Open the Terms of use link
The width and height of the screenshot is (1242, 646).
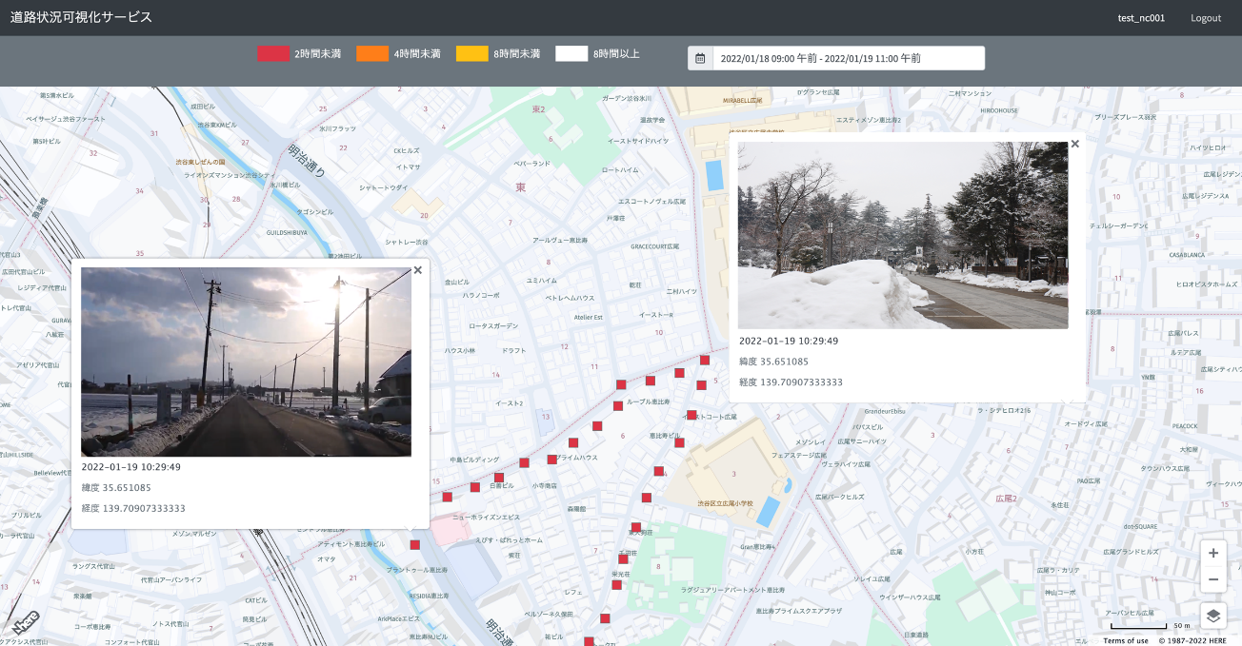click(1126, 640)
